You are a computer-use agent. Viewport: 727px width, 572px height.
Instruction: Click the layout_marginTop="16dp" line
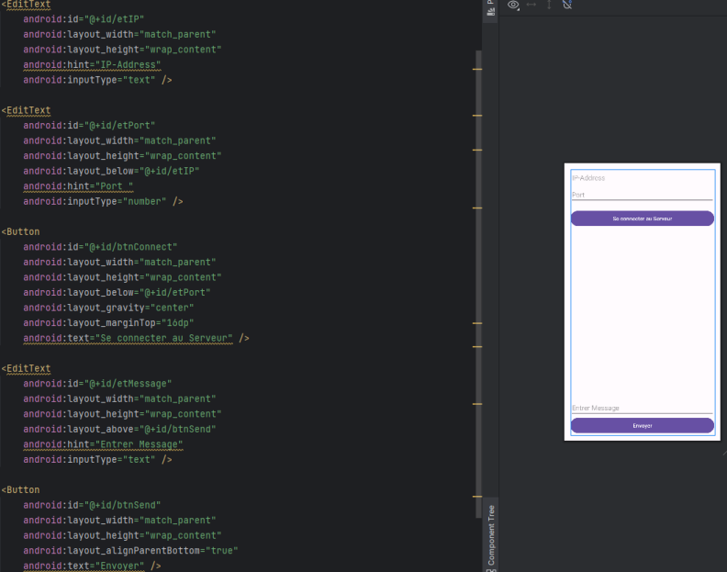(108, 323)
